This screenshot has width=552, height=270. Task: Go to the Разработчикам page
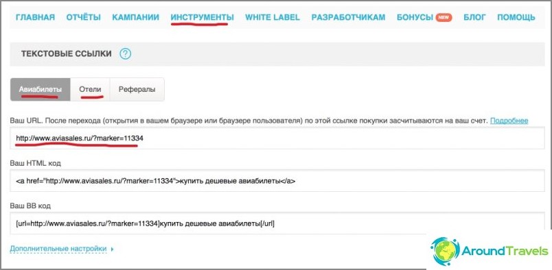click(348, 17)
